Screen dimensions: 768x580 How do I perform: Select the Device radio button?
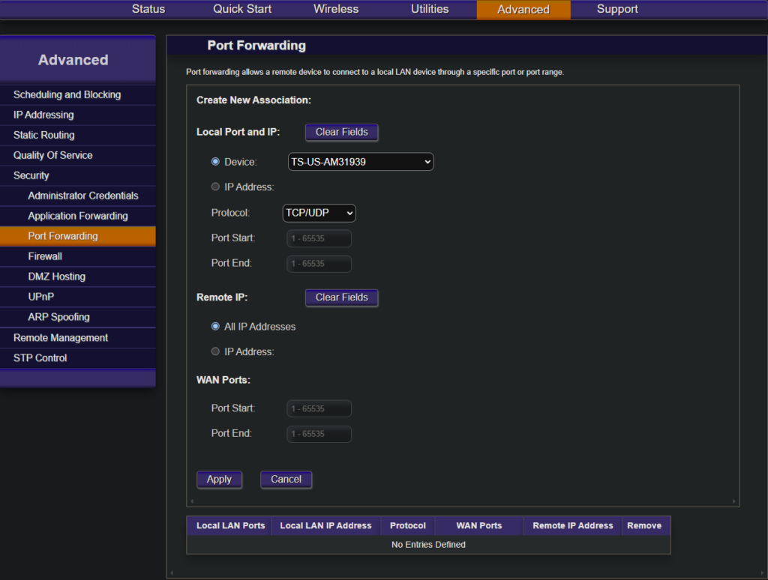point(216,162)
